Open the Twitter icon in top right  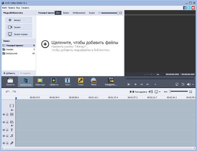[189, 8]
